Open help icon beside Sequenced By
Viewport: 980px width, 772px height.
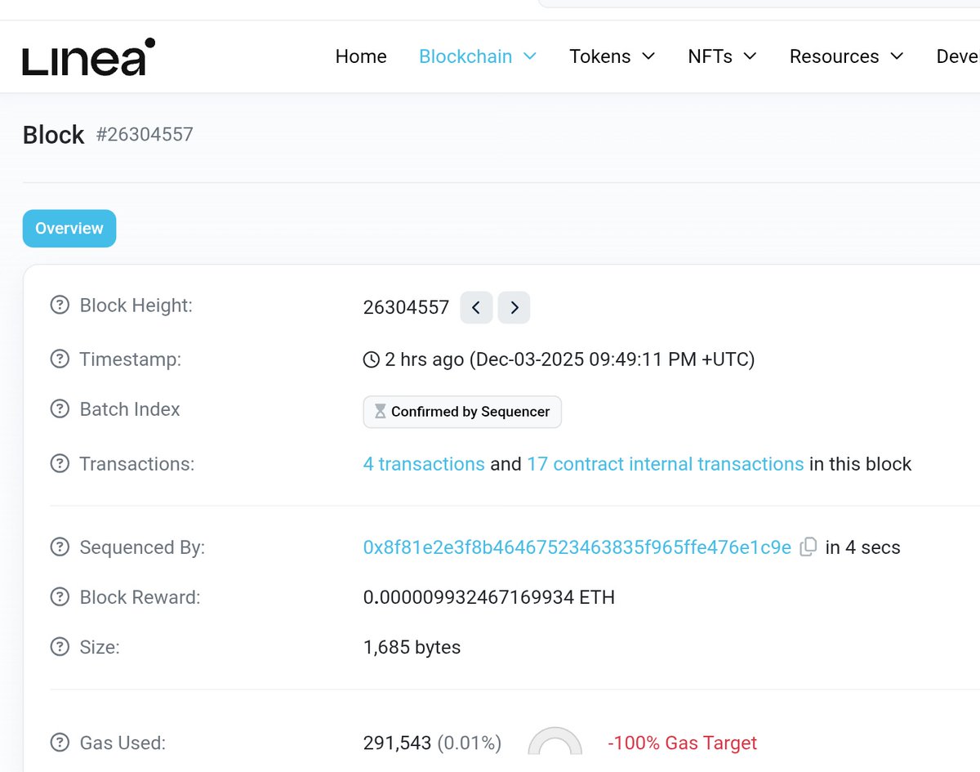(x=60, y=547)
